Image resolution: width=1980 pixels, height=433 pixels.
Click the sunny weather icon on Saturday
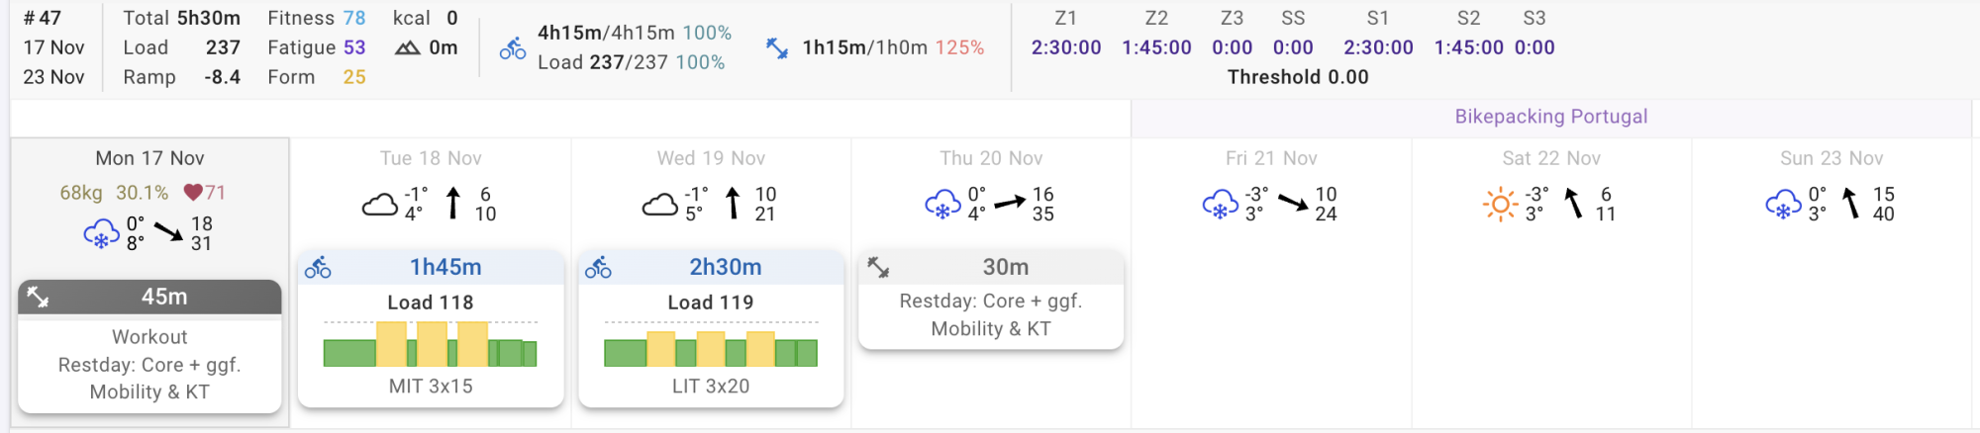[1500, 205]
